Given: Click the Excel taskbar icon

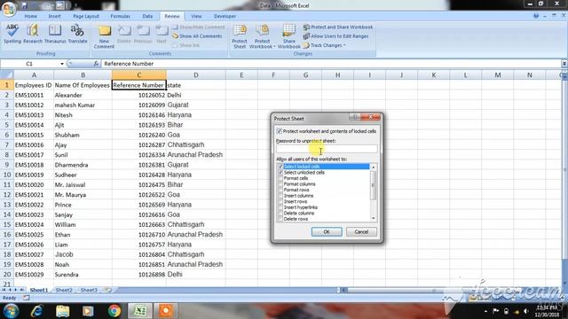Looking at the screenshot, I should [x=140, y=311].
